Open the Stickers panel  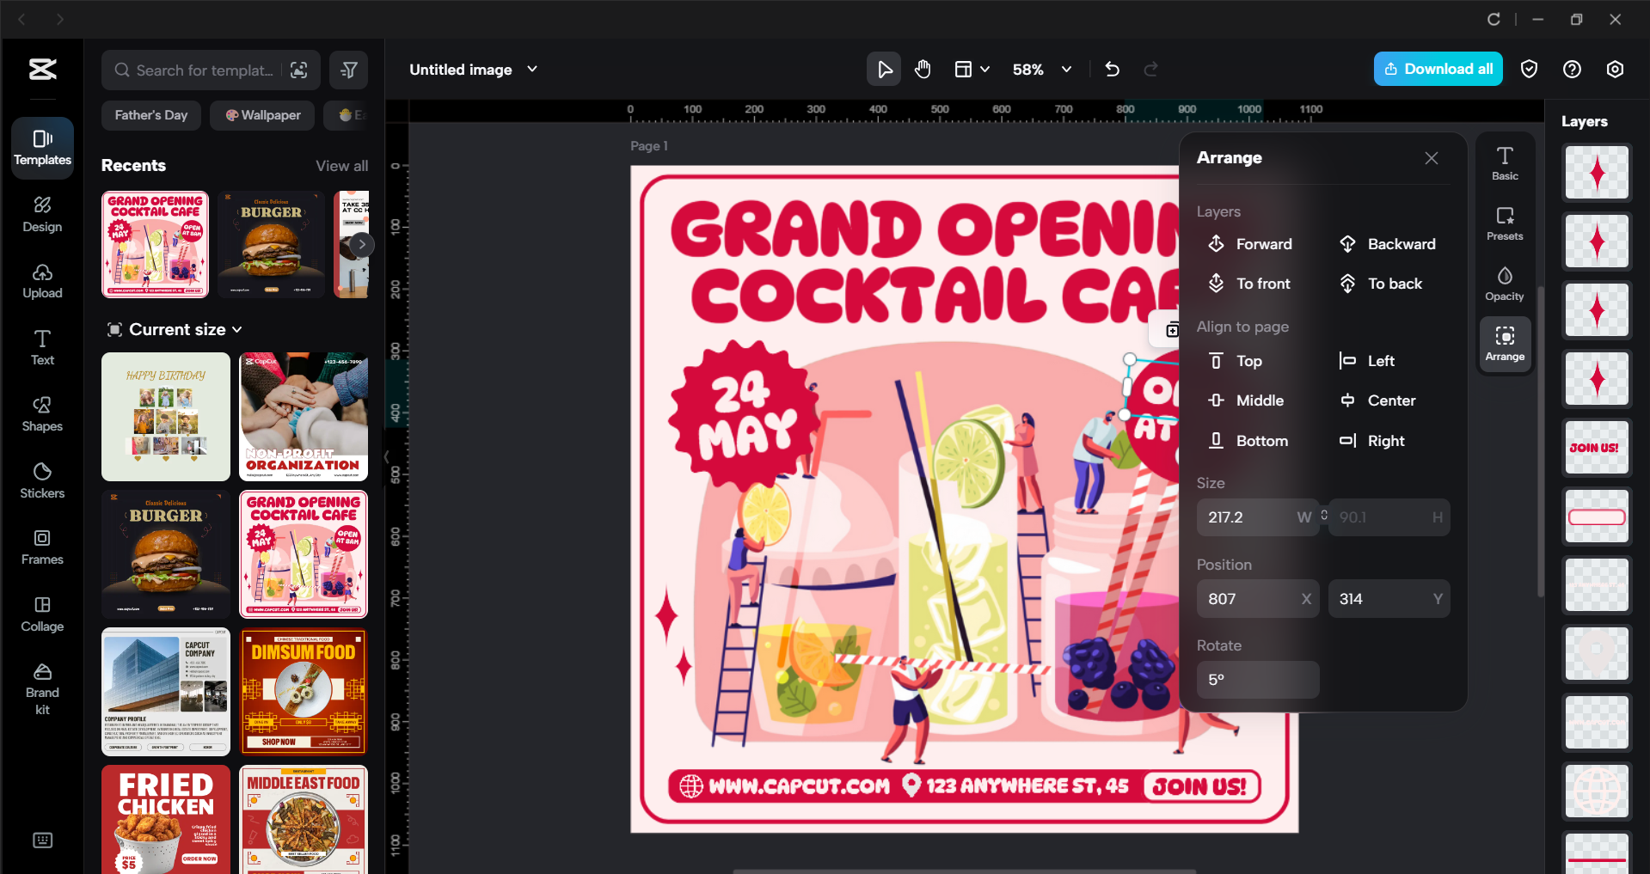pyautogui.click(x=41, y=480)
